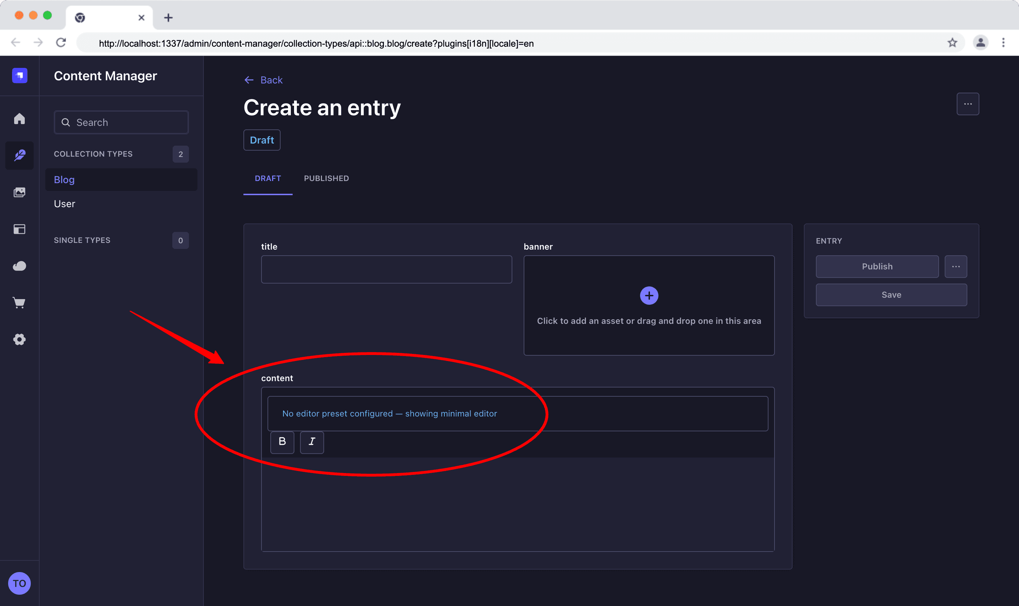This screenshot has height=606, width=1019.
Task: Click the single types count badge 0
Action: pos(180,240)
